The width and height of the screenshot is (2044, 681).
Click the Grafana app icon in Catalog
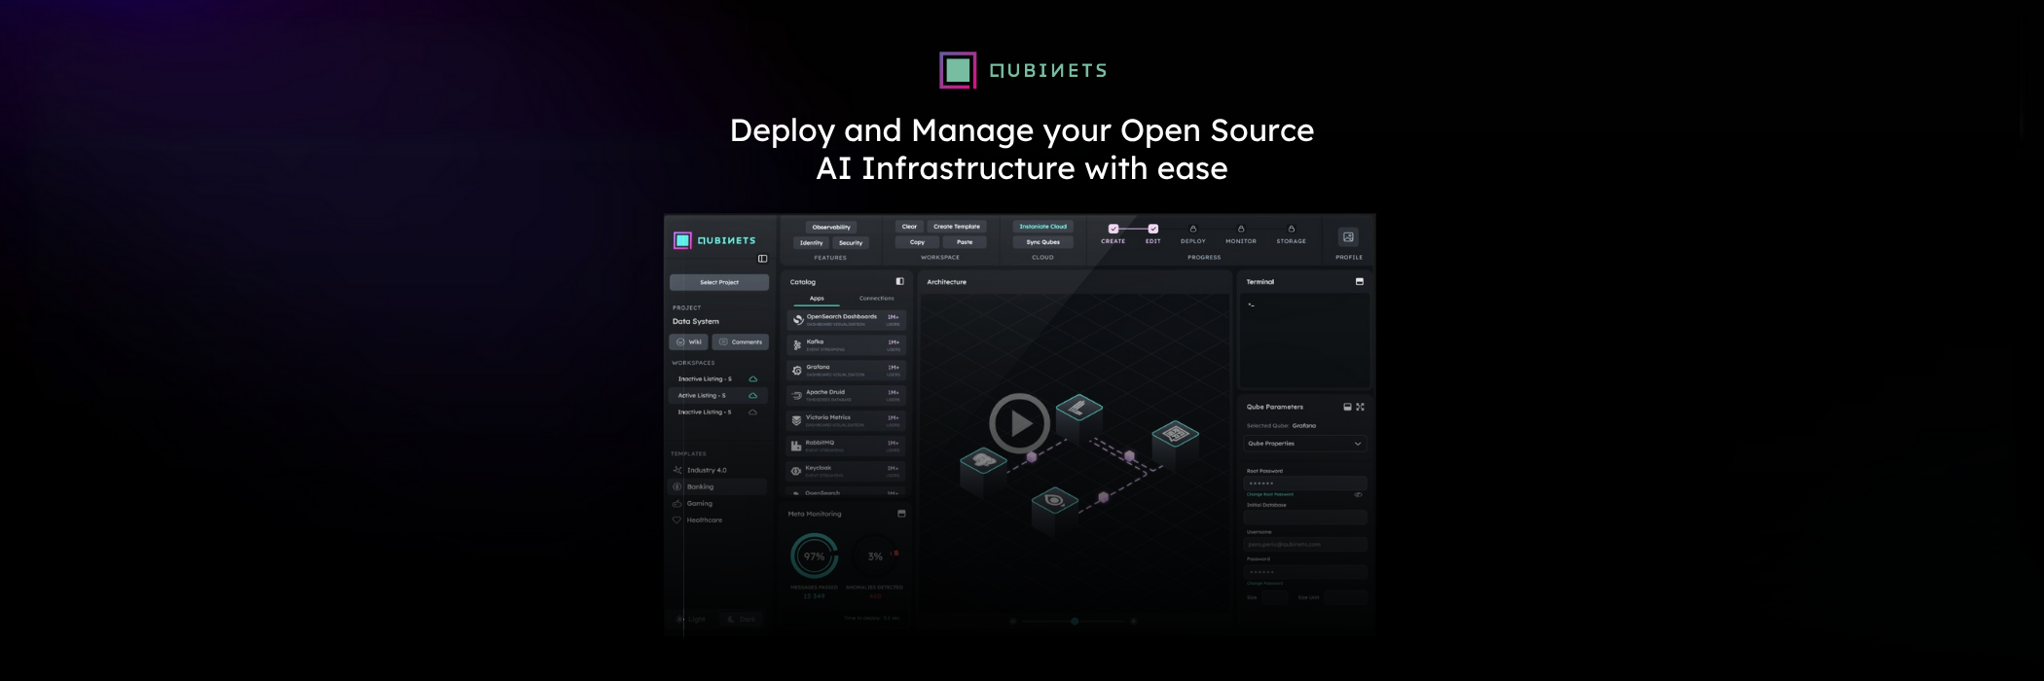(x=797, y=370)
